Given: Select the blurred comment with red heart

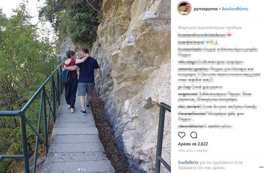Looking at the screenshot, I should pos(205,35).
